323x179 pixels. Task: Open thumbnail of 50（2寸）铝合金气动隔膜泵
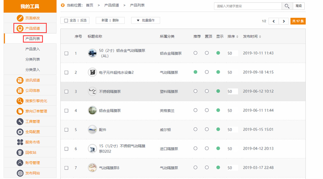92,53
